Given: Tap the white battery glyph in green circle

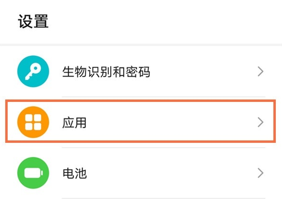Looking at the screenshot, I should click(x=33, y=173).
